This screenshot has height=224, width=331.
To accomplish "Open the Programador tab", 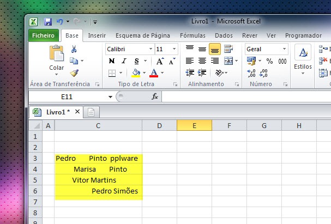I will click(303, 35).
